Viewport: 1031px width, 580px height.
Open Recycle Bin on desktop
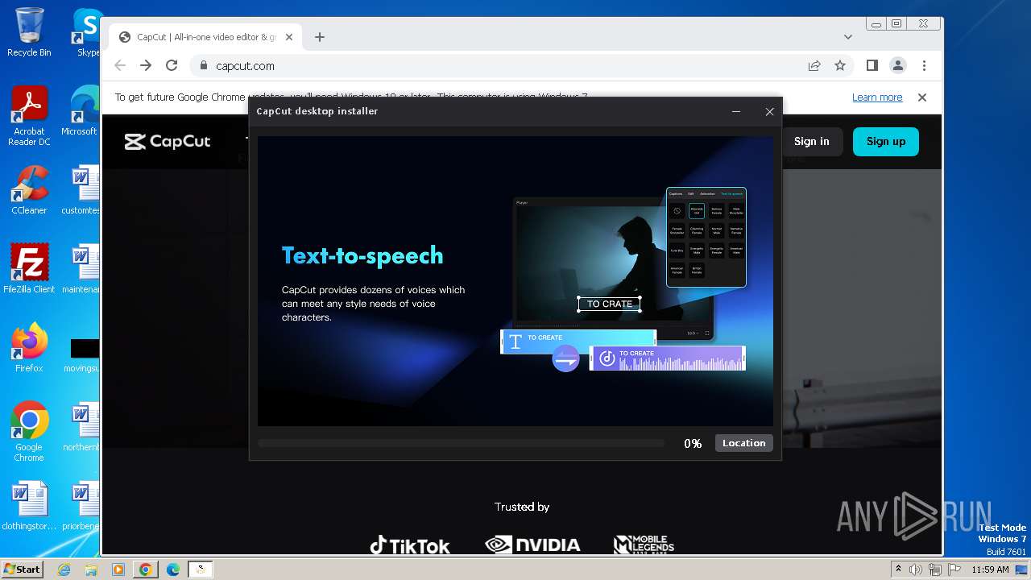[x=29, y=32]
